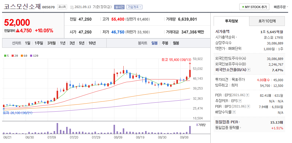Click the purple 120-day moving average legend
The image size is (292, 143).
point(34,56)
